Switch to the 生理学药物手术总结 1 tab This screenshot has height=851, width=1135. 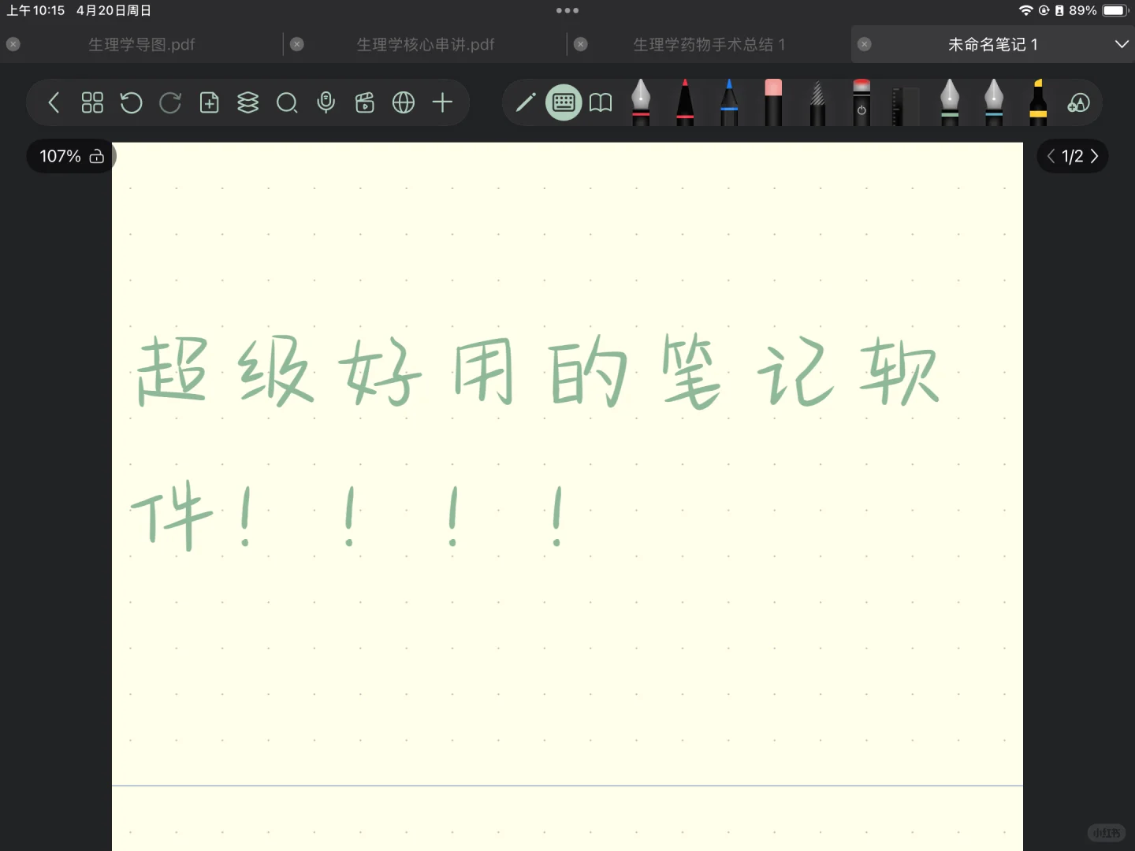[709, 44]
